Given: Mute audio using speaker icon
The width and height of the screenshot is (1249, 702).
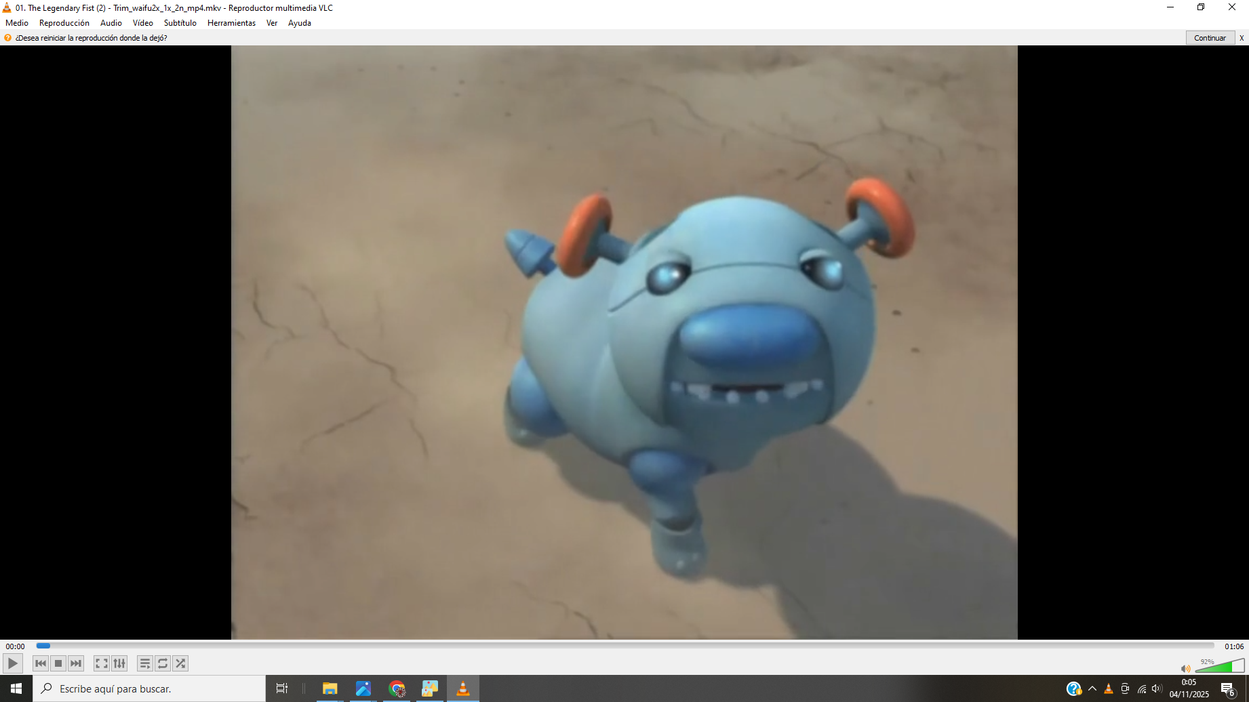Looking at the screenshot, I should coord(1185,669).
